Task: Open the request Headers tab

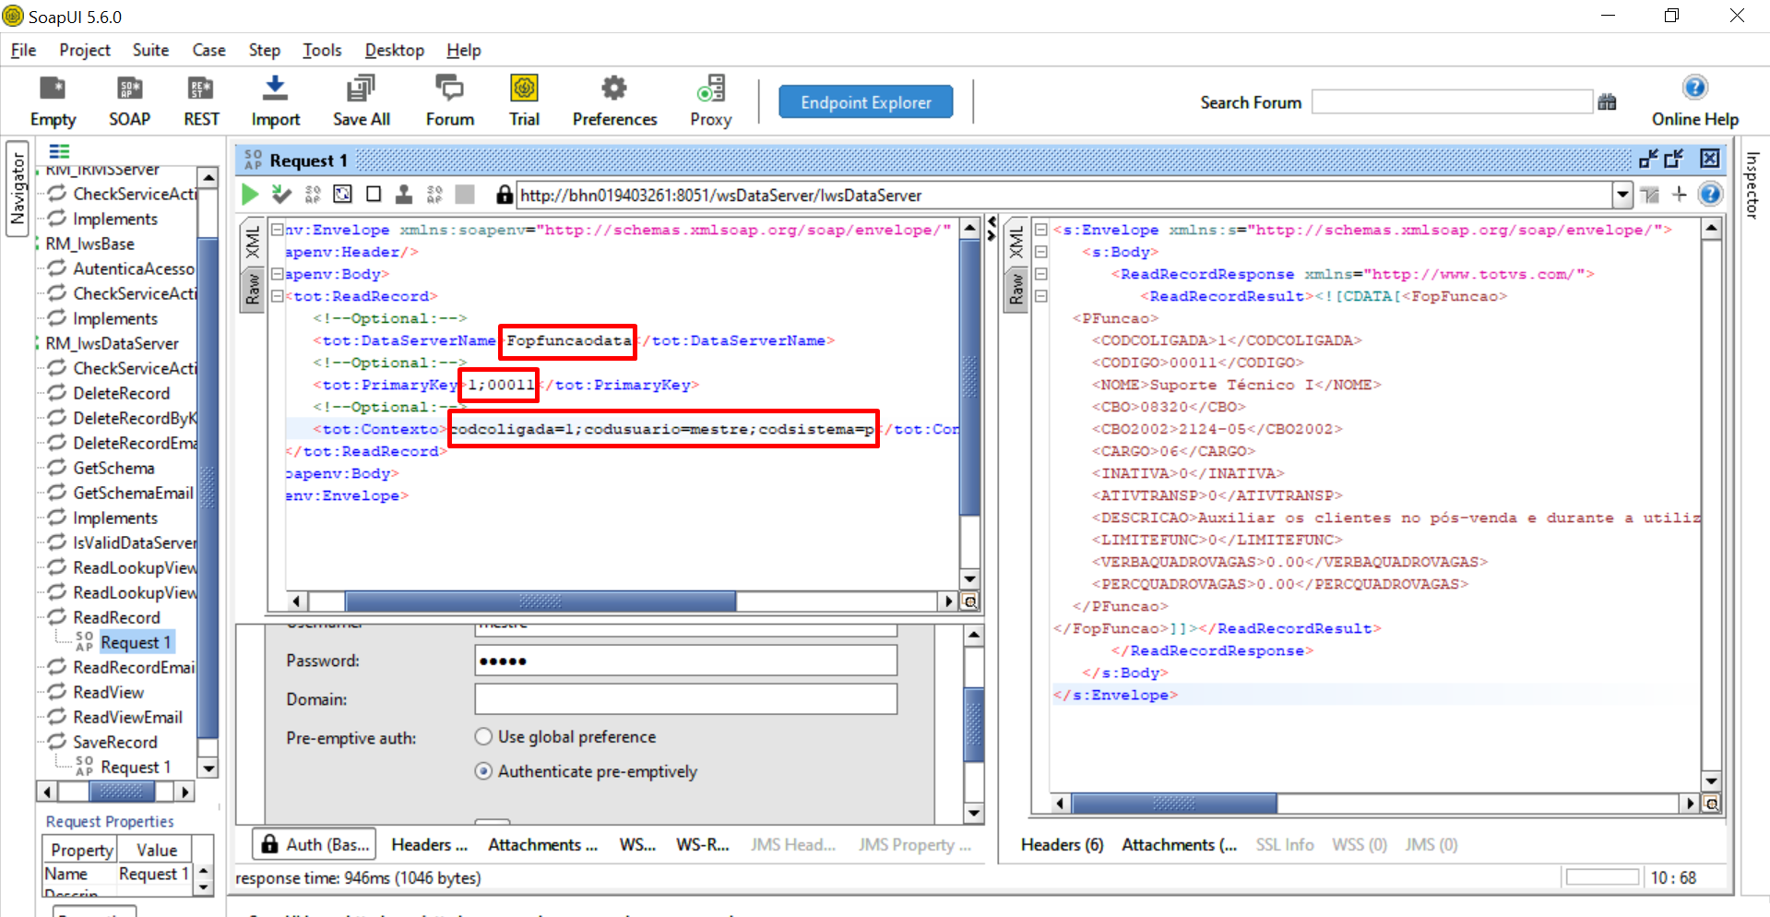Action: click(429, 845)
